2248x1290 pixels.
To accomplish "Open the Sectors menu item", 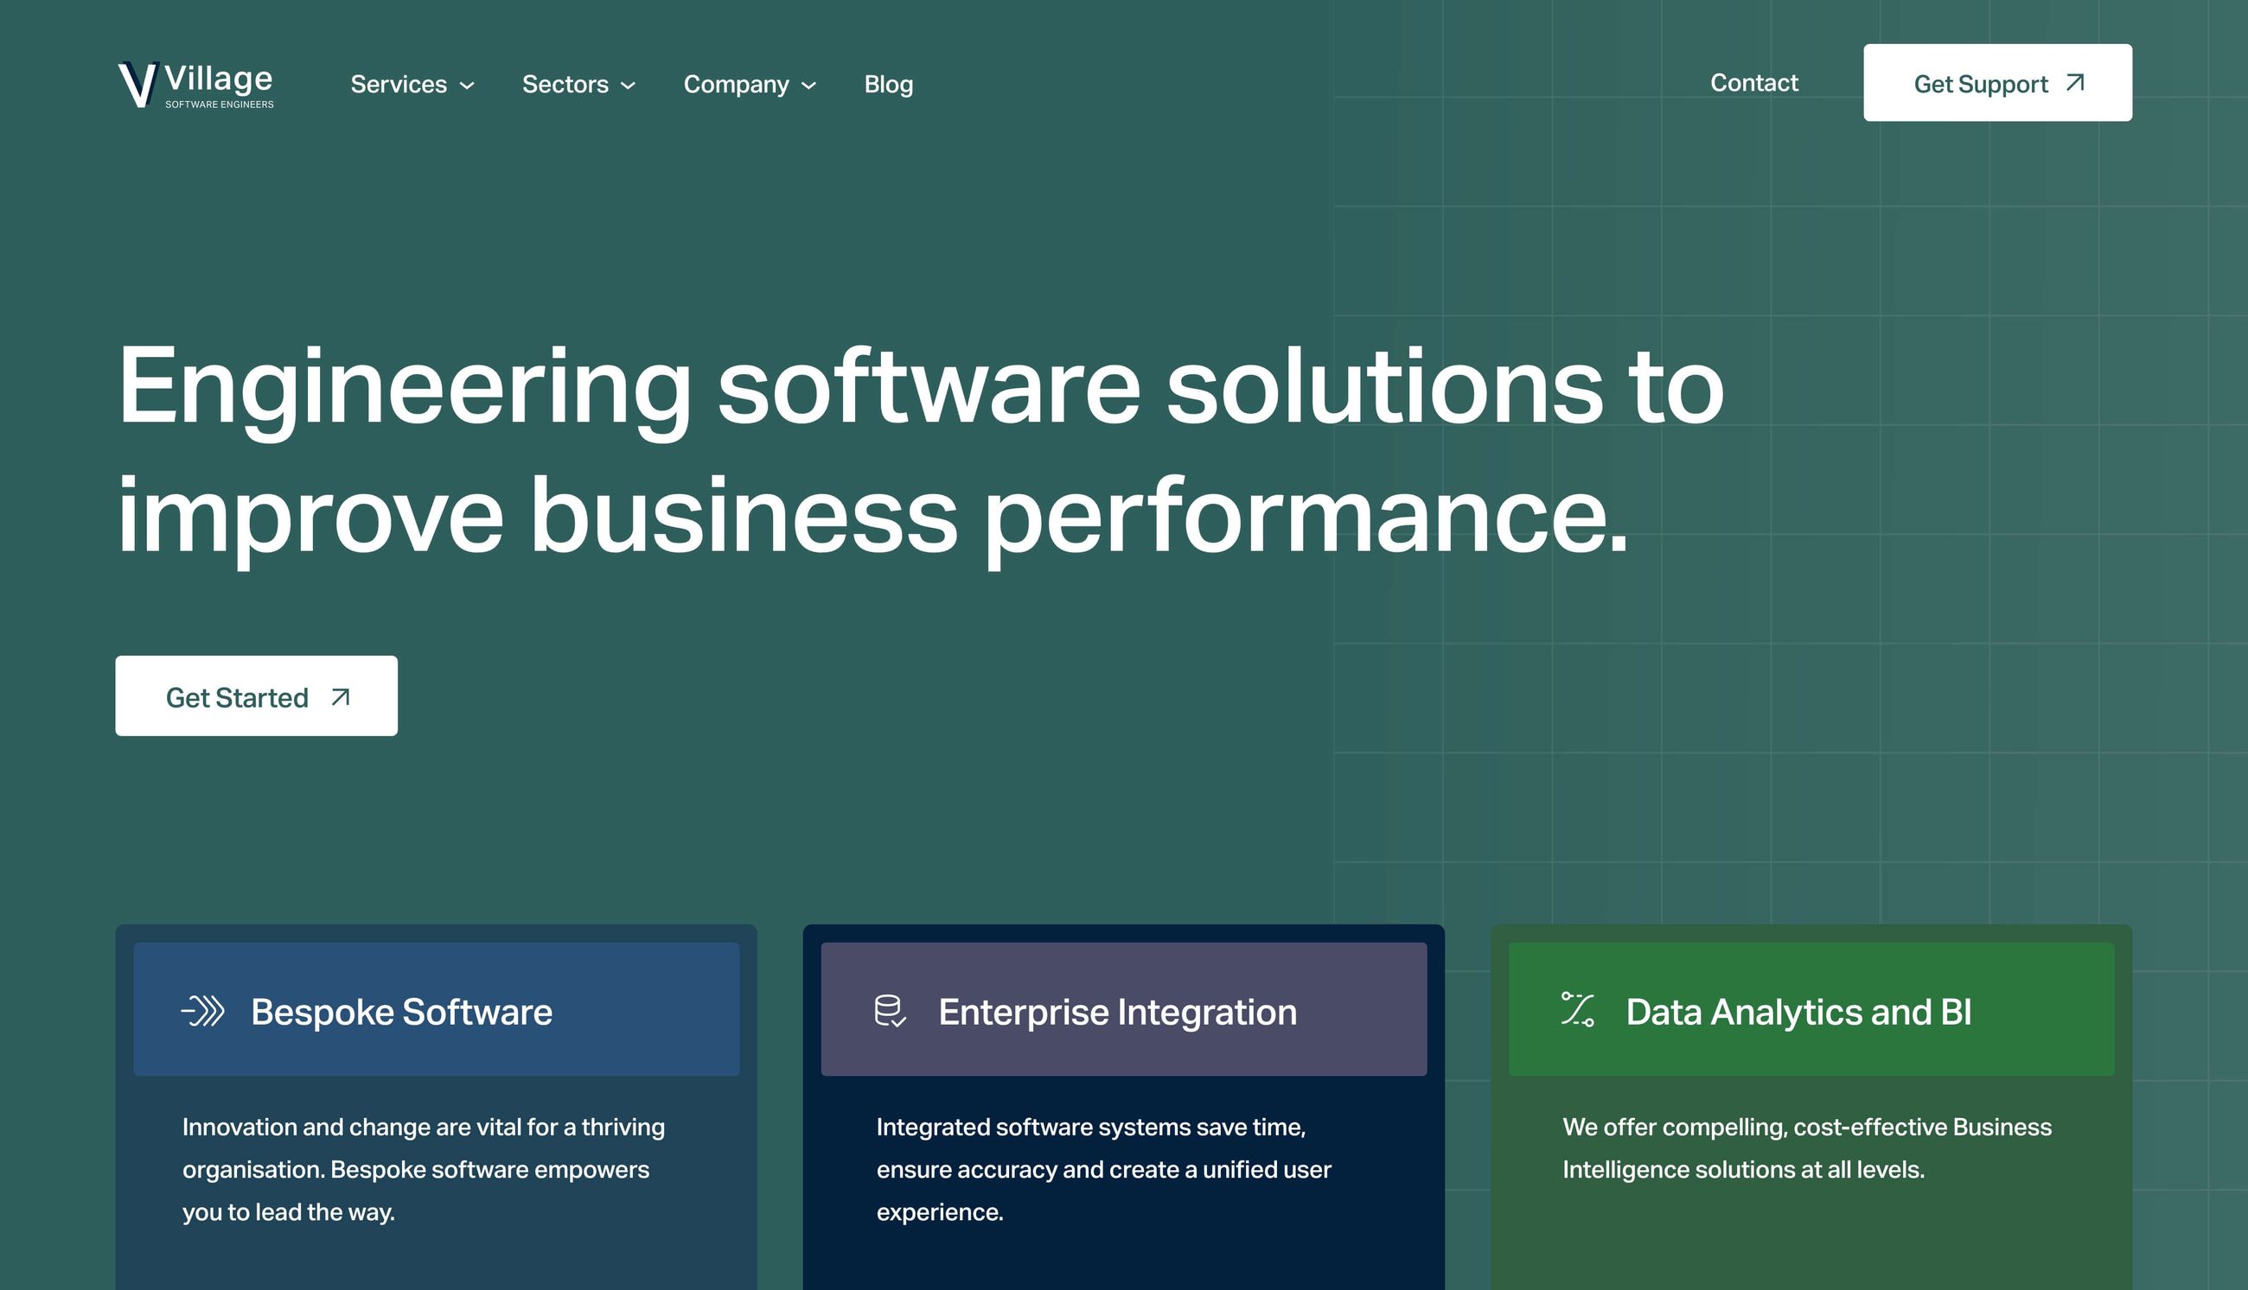I will click(565, 84).
